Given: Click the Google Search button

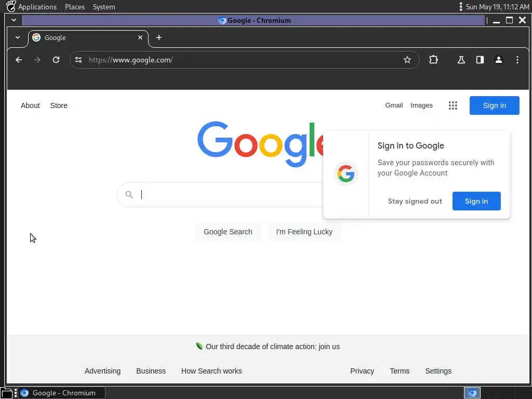Looking at the screenshot, I should pos(228,232).
